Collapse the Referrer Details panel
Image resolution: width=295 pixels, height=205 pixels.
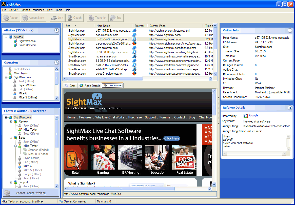pos(290,108)
